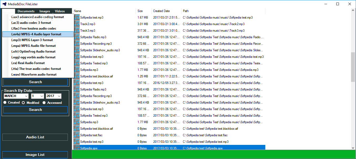Select the Track3.mp3 file name
The image size is (356, 159).
(88, 31)
